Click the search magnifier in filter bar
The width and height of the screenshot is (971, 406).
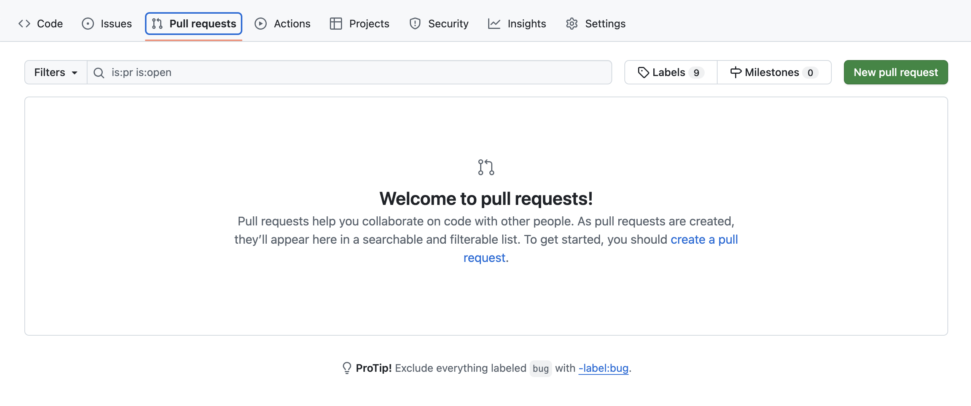coord(99,72)
